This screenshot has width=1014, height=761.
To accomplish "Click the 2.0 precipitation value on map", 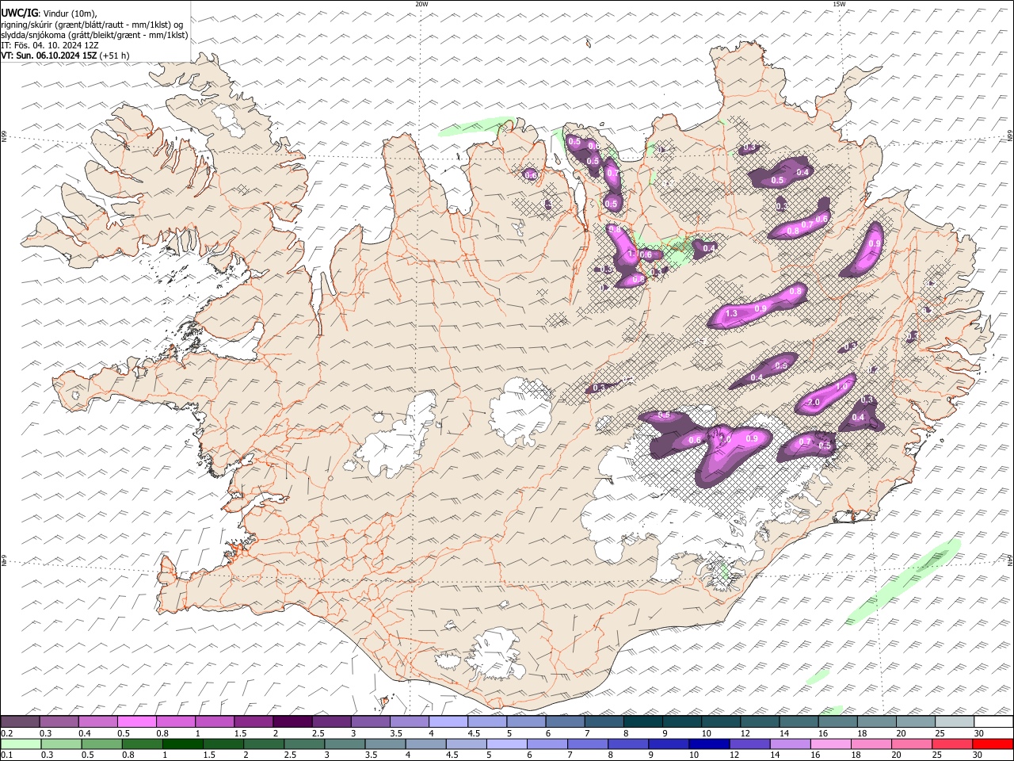I will [814, 403].
